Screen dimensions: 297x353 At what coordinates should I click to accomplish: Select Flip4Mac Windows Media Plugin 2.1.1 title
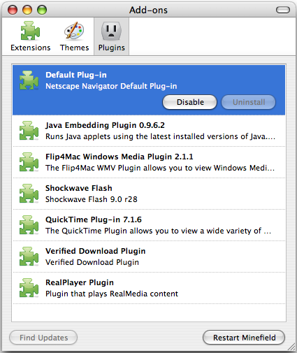click(x=119, y=157)
